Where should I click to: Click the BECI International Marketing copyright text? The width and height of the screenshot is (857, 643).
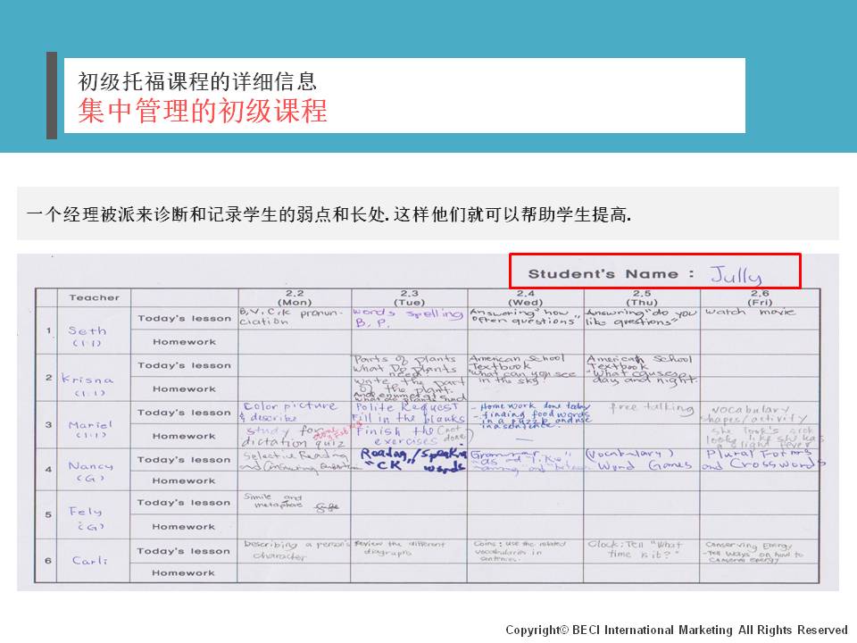677,630
